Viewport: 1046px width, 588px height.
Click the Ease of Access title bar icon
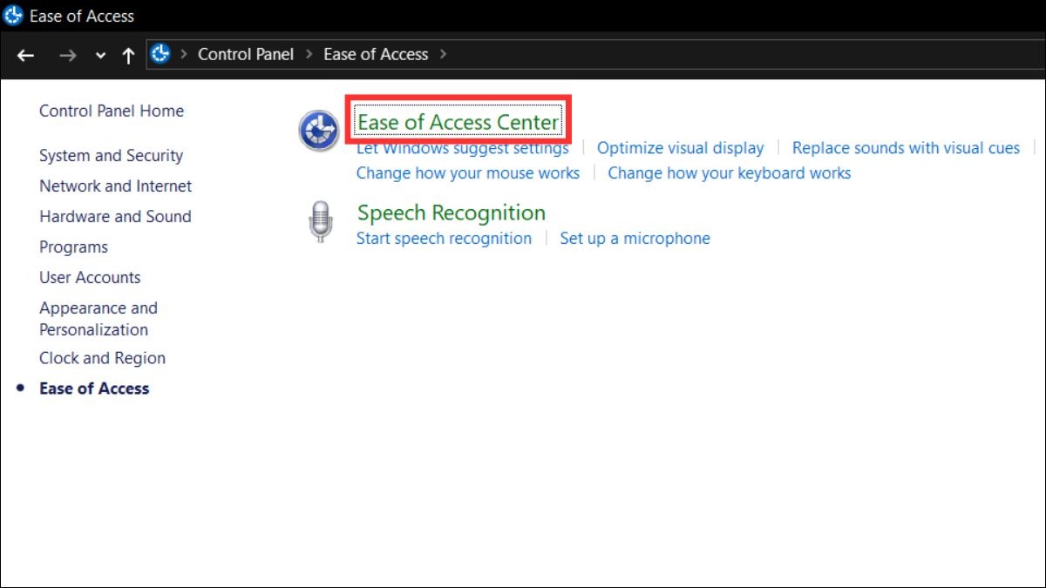point(13,16)
